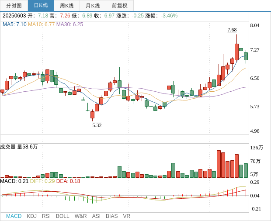
Task: Click the red candlestick above 5.32
Action: click(93, 115)
